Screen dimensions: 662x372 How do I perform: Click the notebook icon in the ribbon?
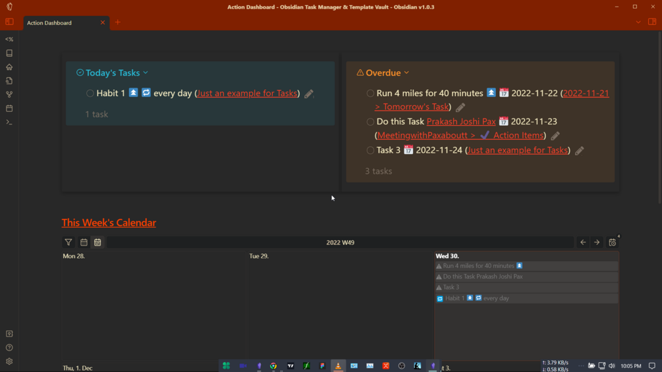[x=9, y=53]
